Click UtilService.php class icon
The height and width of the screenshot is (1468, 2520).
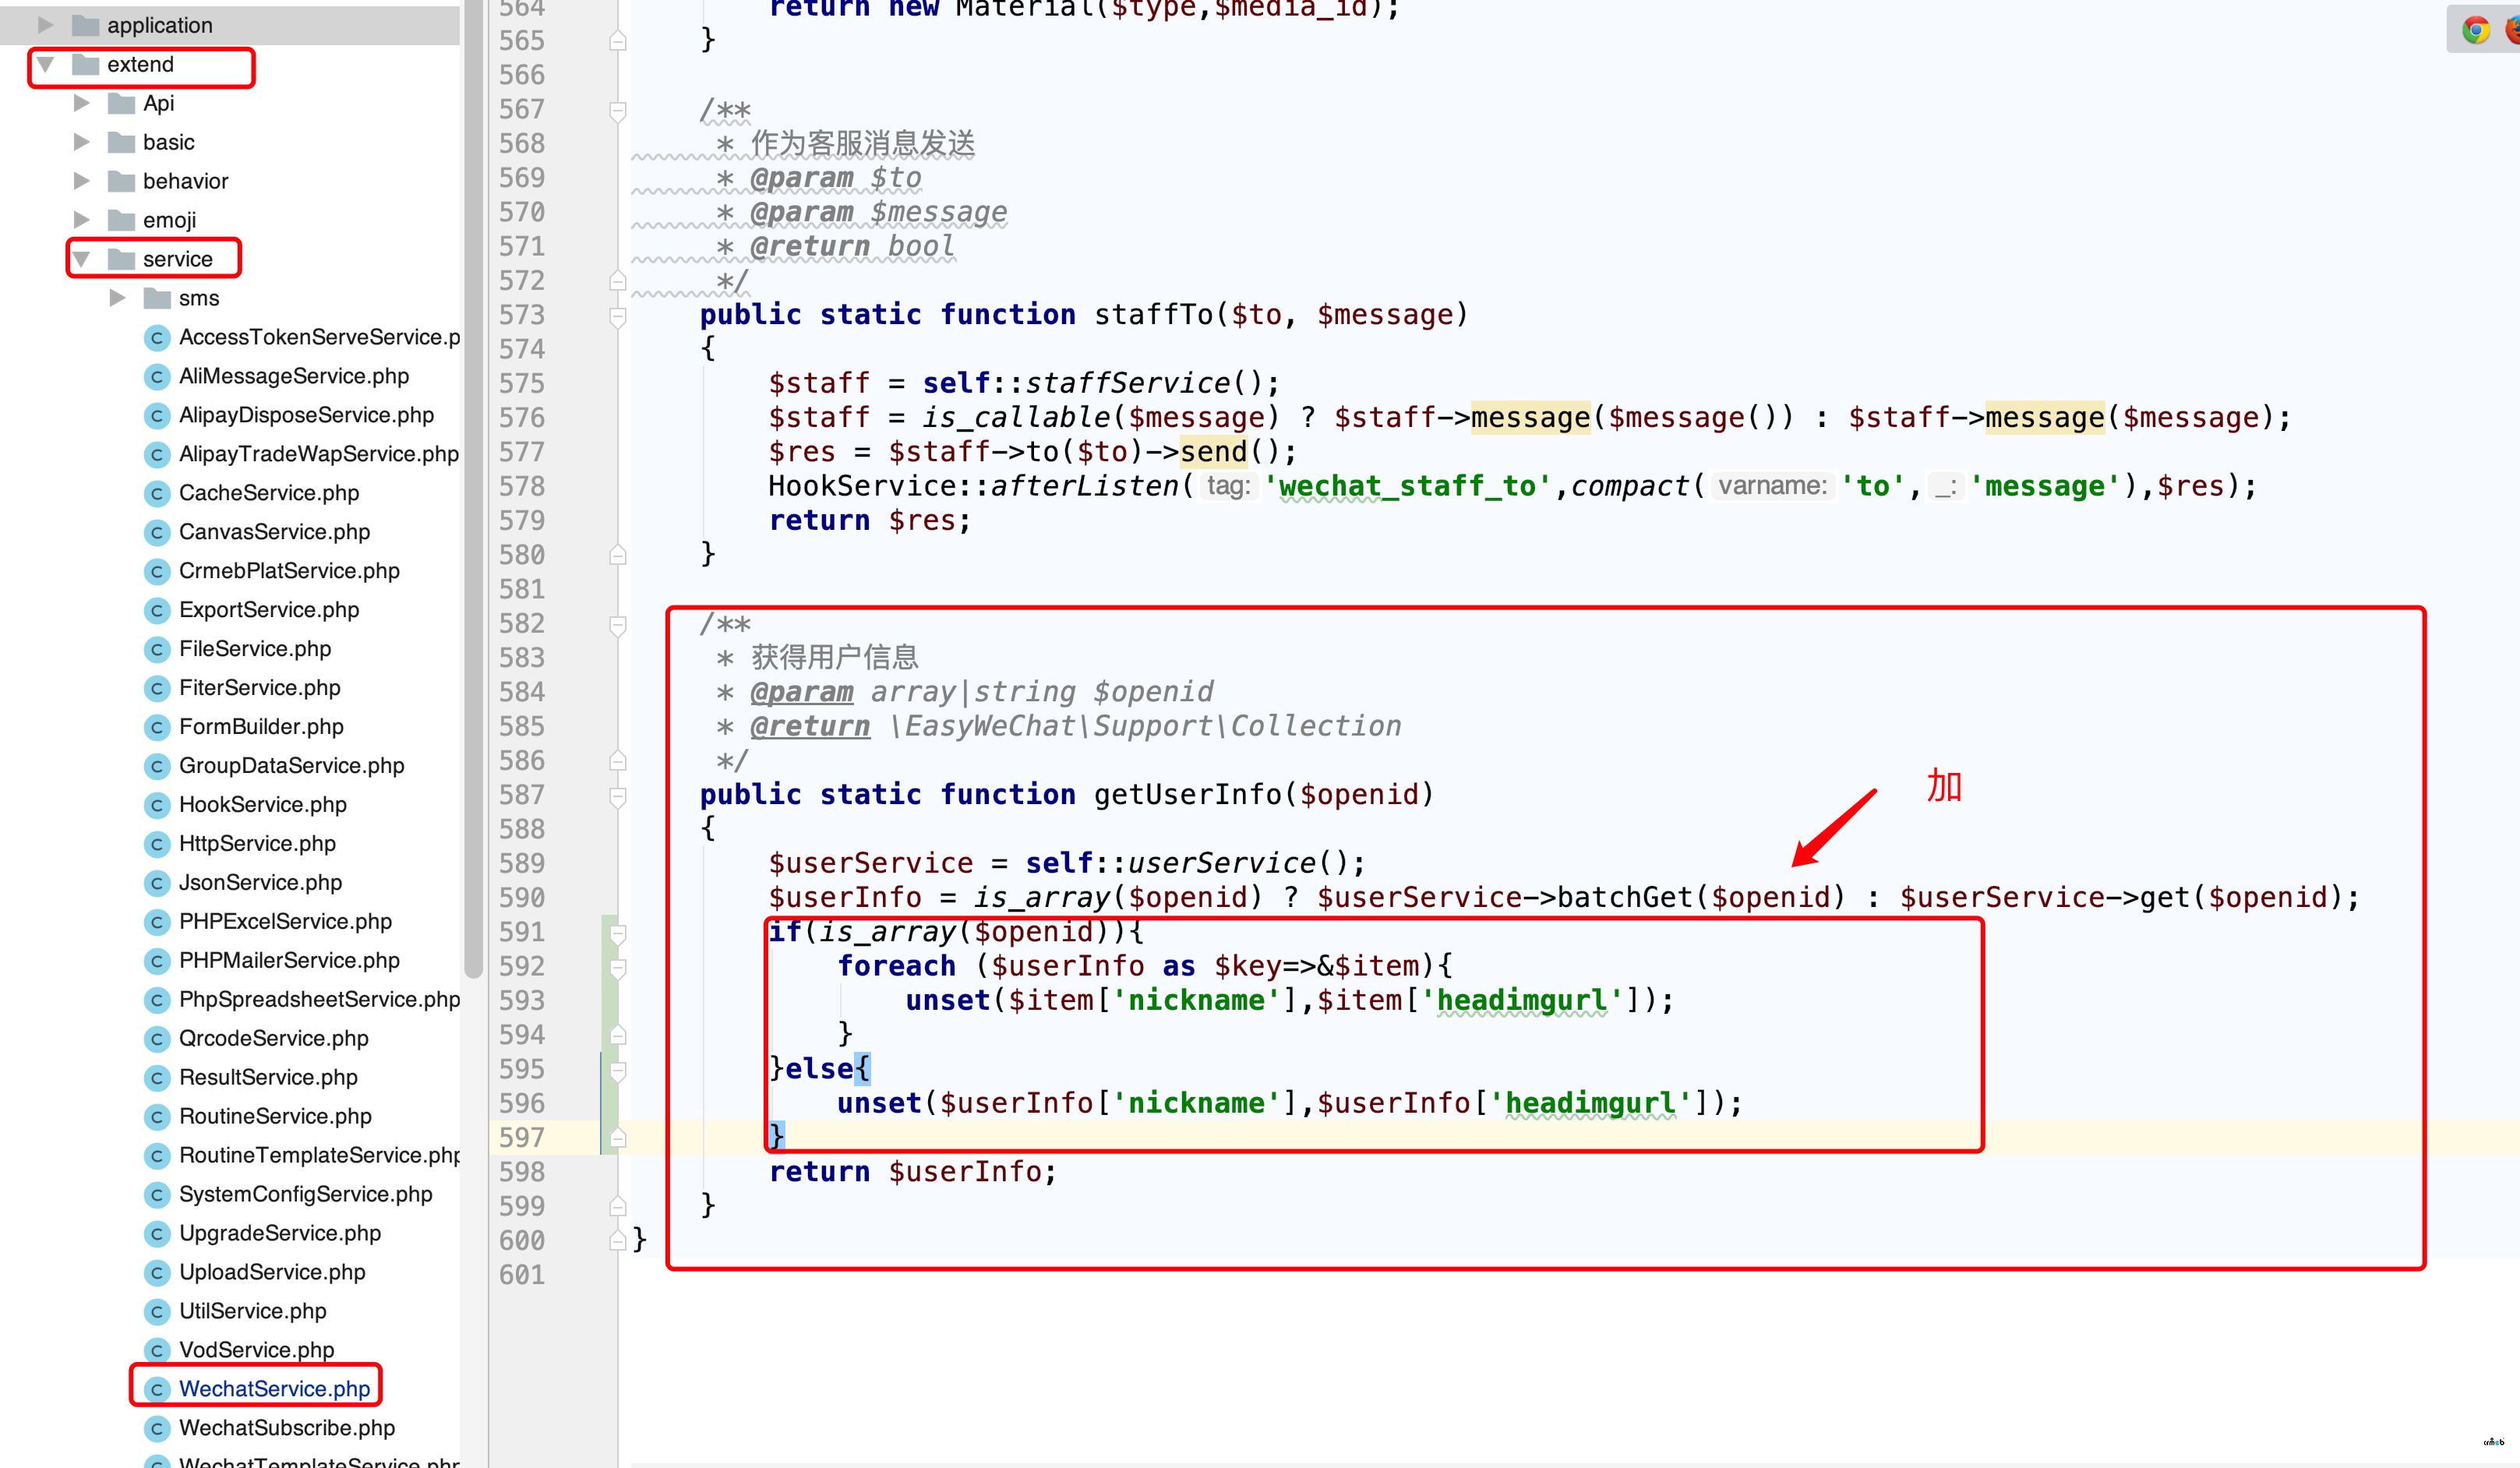[157, 1311]
